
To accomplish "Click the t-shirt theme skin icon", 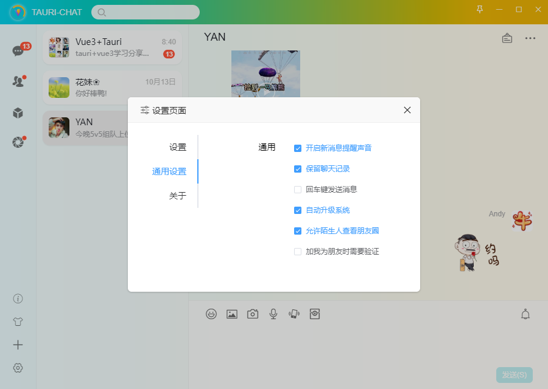I will tap(18, 322).
